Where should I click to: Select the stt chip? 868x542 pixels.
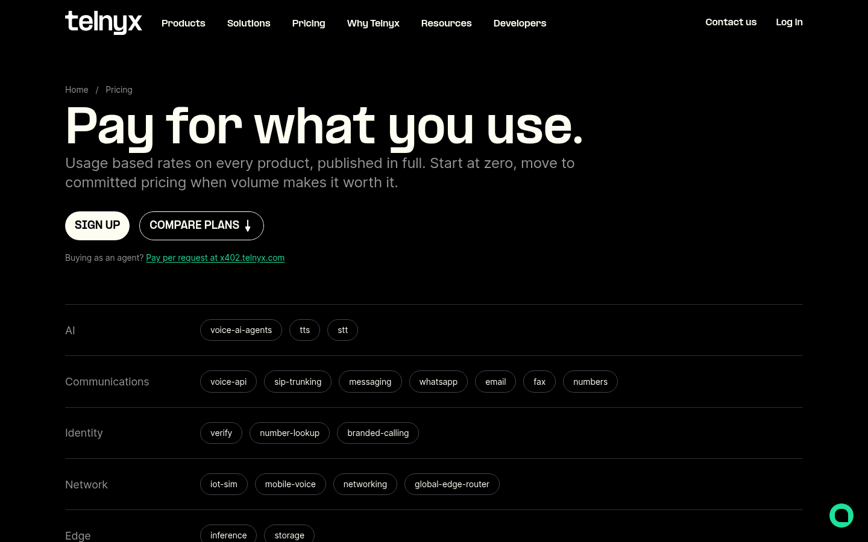[x=343, y=330]
